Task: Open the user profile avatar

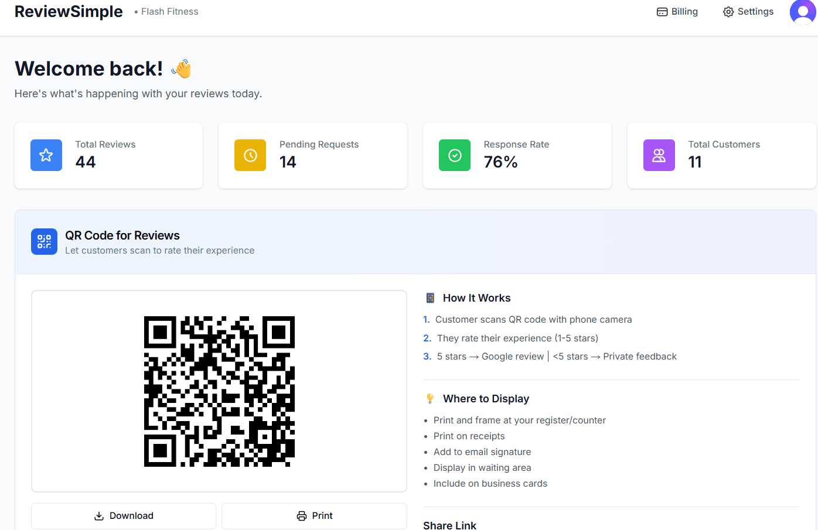Action: pyautogui.click(x=803, y=12)
